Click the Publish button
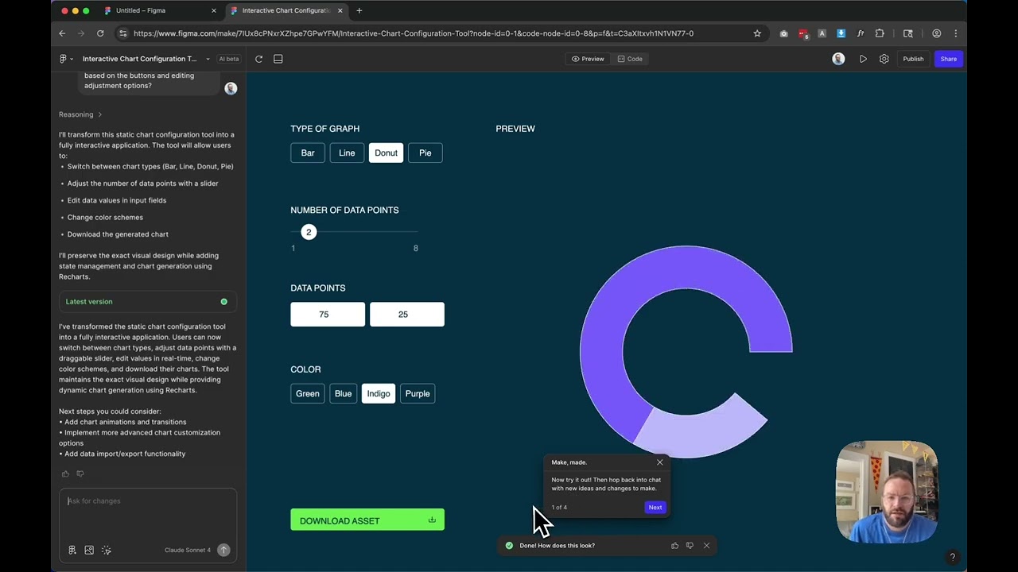 [913, 59]
